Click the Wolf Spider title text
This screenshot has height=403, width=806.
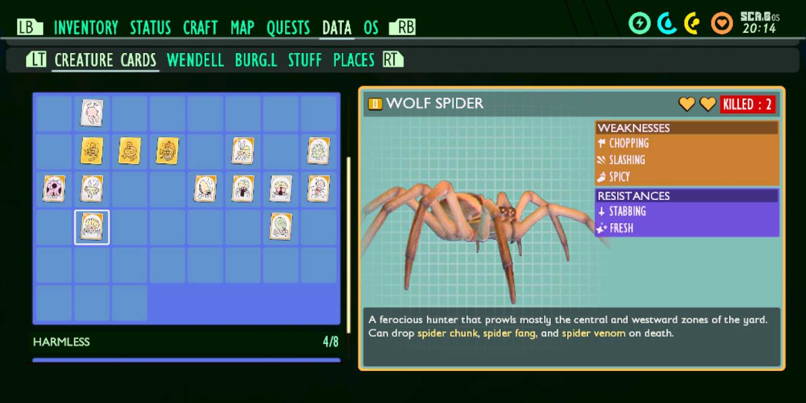point(435,104)
